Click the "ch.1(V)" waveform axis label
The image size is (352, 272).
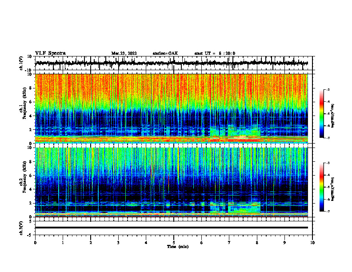click(21, 63)
